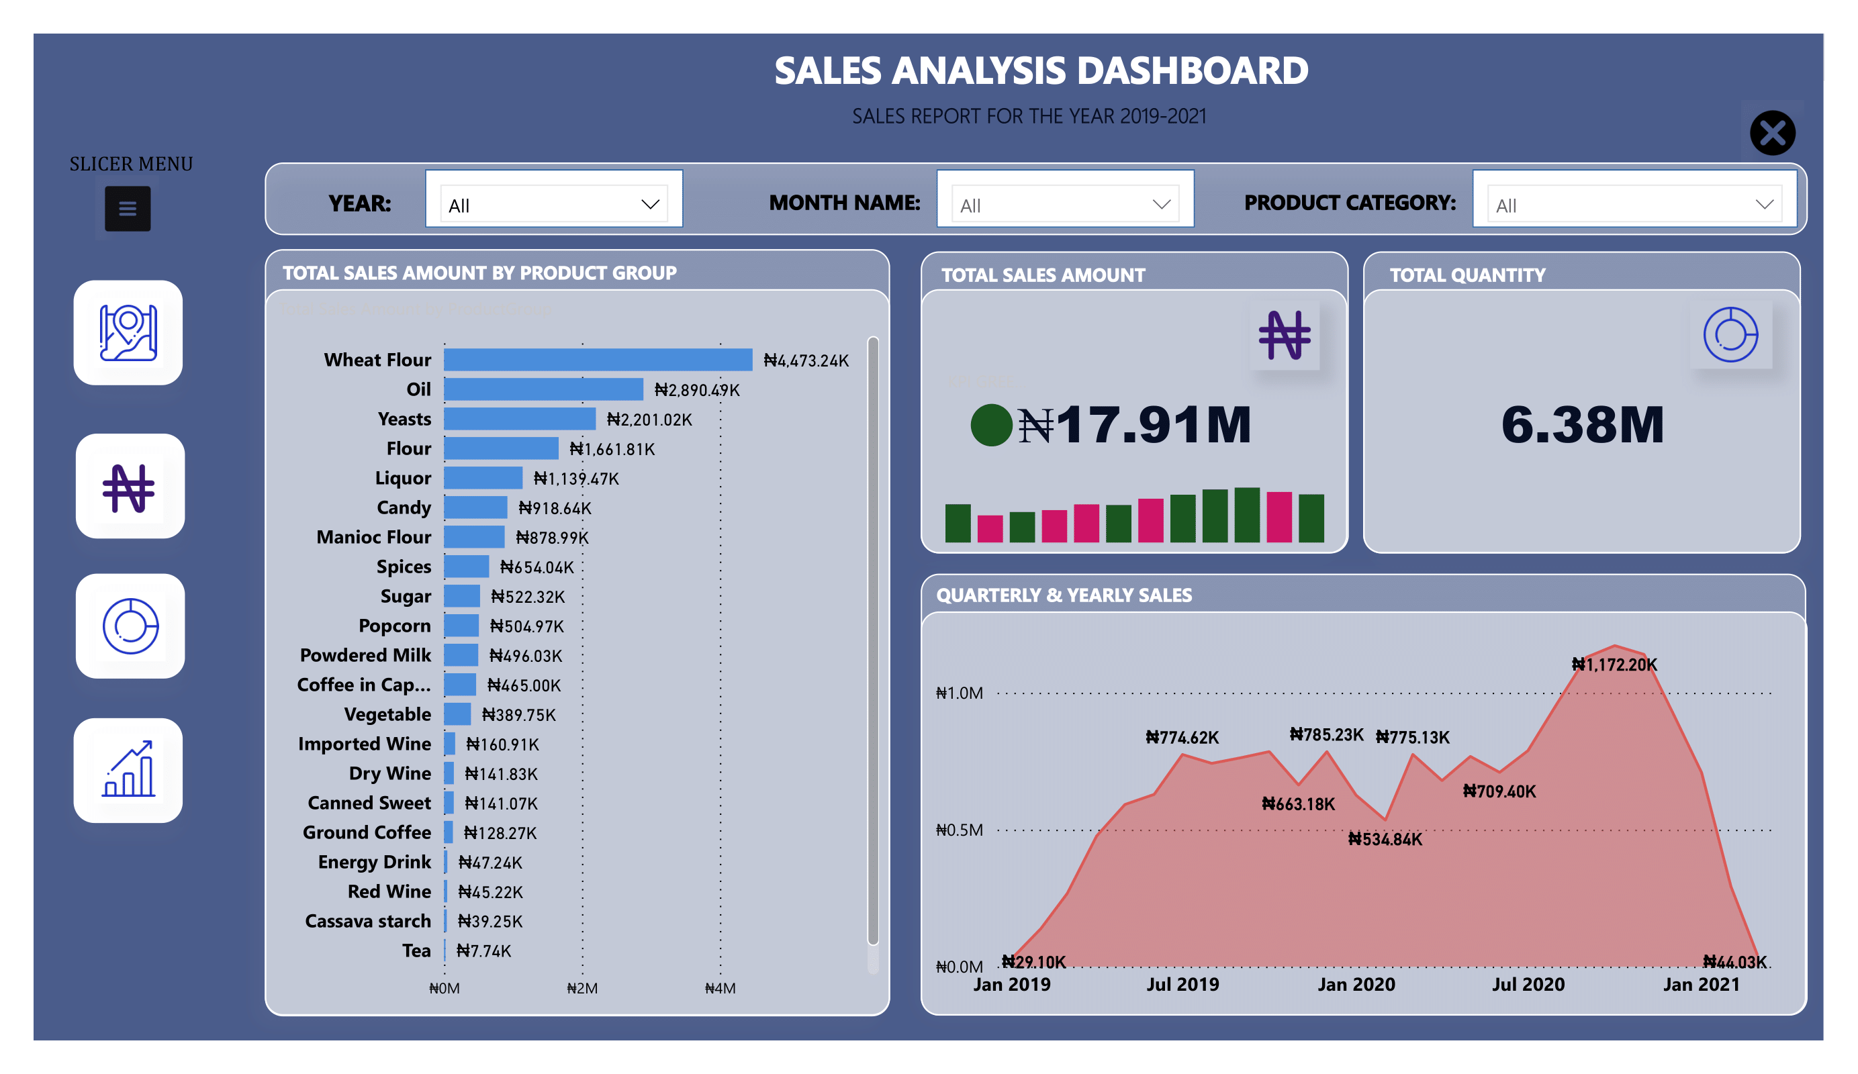Click the donut chart sidebar icon
The width and height of the screenshot is (1858, 1074).
coord(130,626)
